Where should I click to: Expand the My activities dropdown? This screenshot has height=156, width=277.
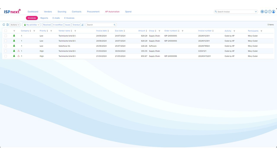pos(31,25)
